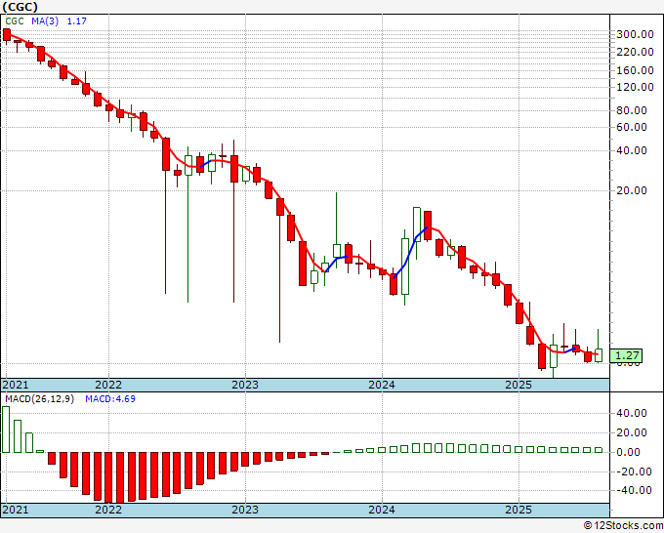Viewport: 664px width, 533px height.
Task: Click 2024 on the MACD time axis
Action: (382, 510)
